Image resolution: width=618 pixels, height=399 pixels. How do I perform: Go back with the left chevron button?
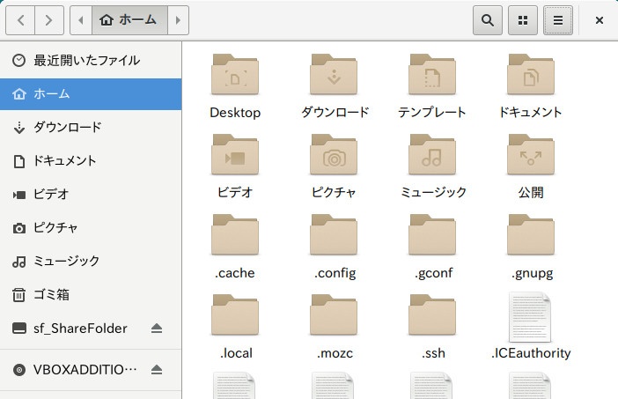20,20
